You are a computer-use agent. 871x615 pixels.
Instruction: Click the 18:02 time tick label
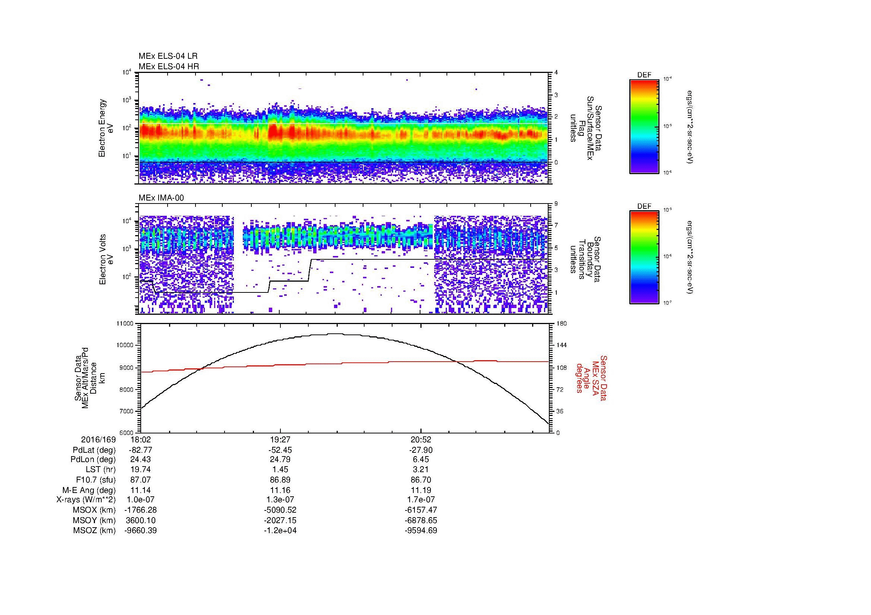pyautogui.click(x=140, y=439)
